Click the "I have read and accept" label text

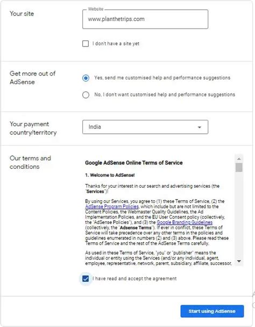(x=134, y=278)
